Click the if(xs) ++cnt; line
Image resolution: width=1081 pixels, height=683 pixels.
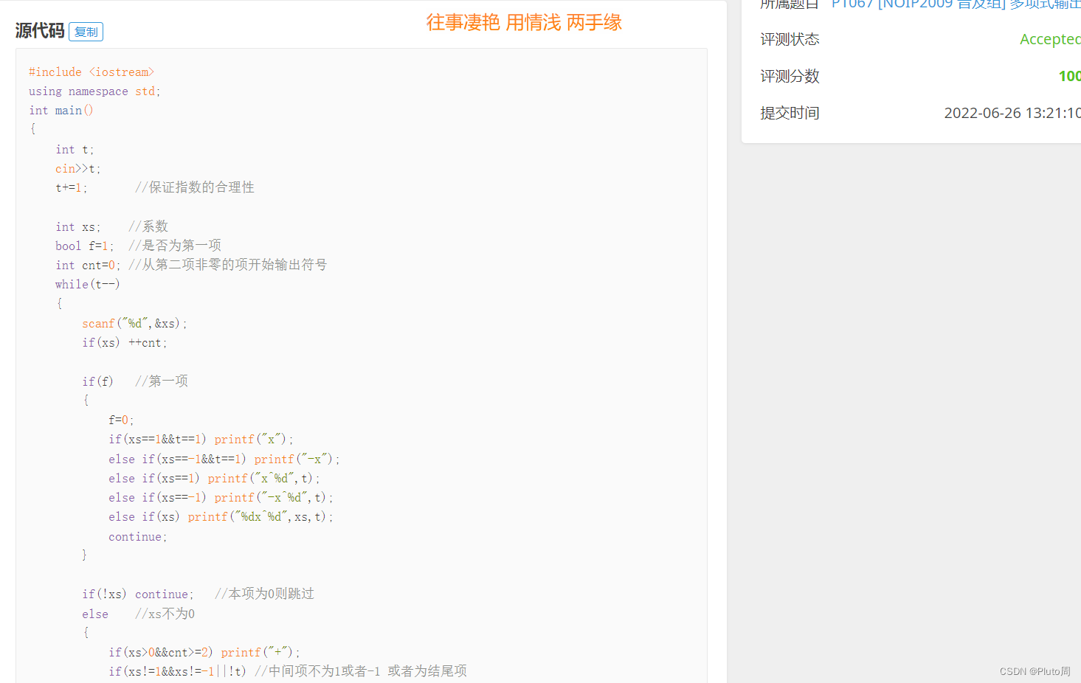pos(125,343)
